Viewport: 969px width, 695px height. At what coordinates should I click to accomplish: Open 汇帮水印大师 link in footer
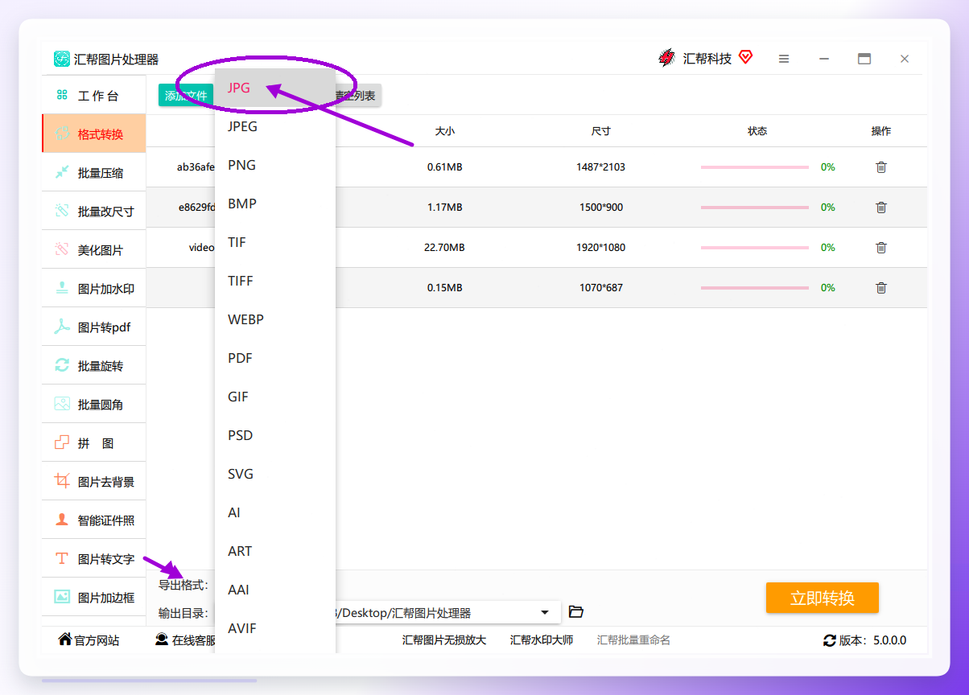coord(542,640)
